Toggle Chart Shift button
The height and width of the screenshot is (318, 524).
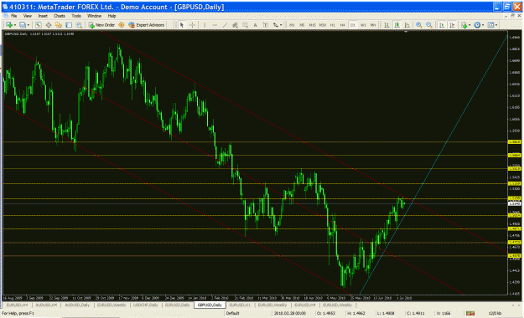(452, 25)
